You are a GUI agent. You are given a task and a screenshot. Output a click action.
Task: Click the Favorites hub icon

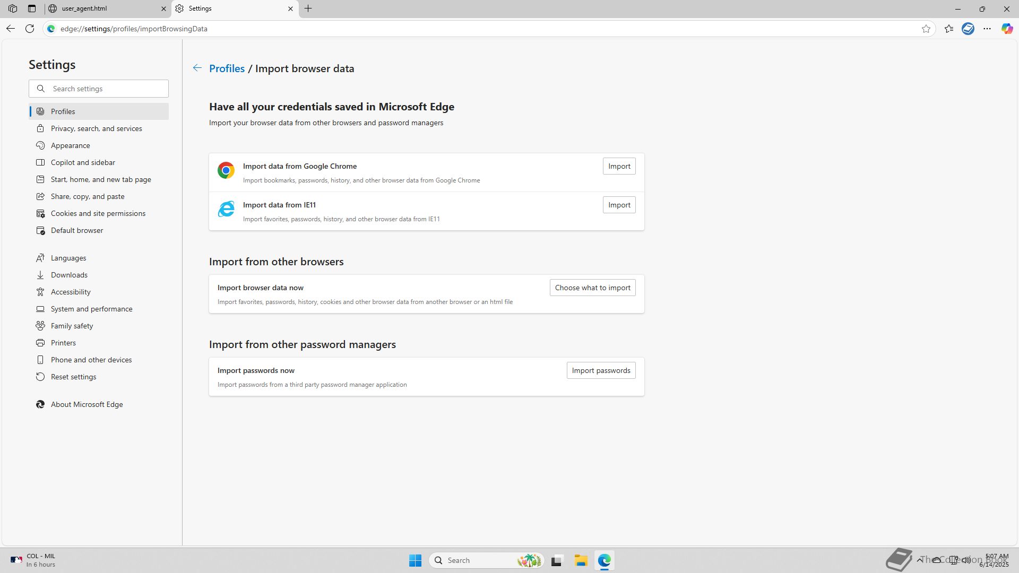(949, 29)
